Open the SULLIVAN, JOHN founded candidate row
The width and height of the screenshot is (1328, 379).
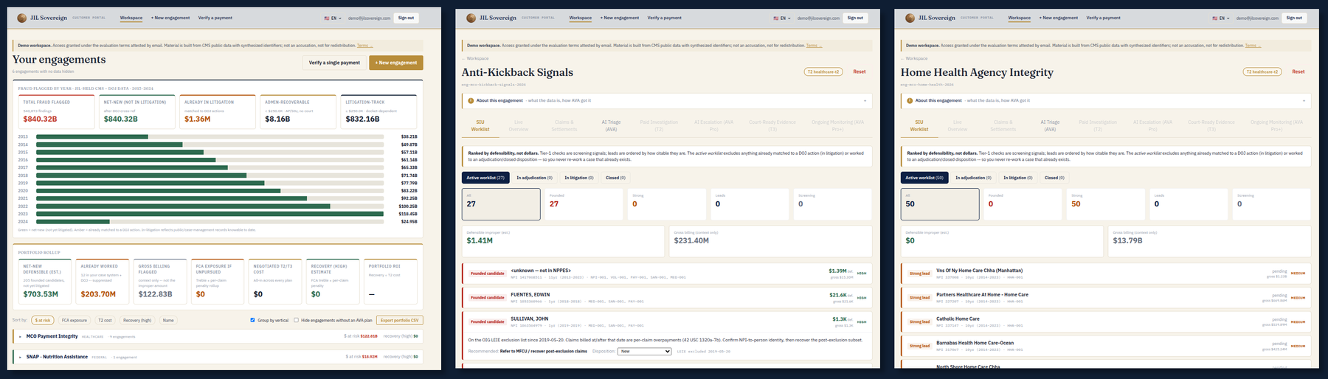coord(667,321)
